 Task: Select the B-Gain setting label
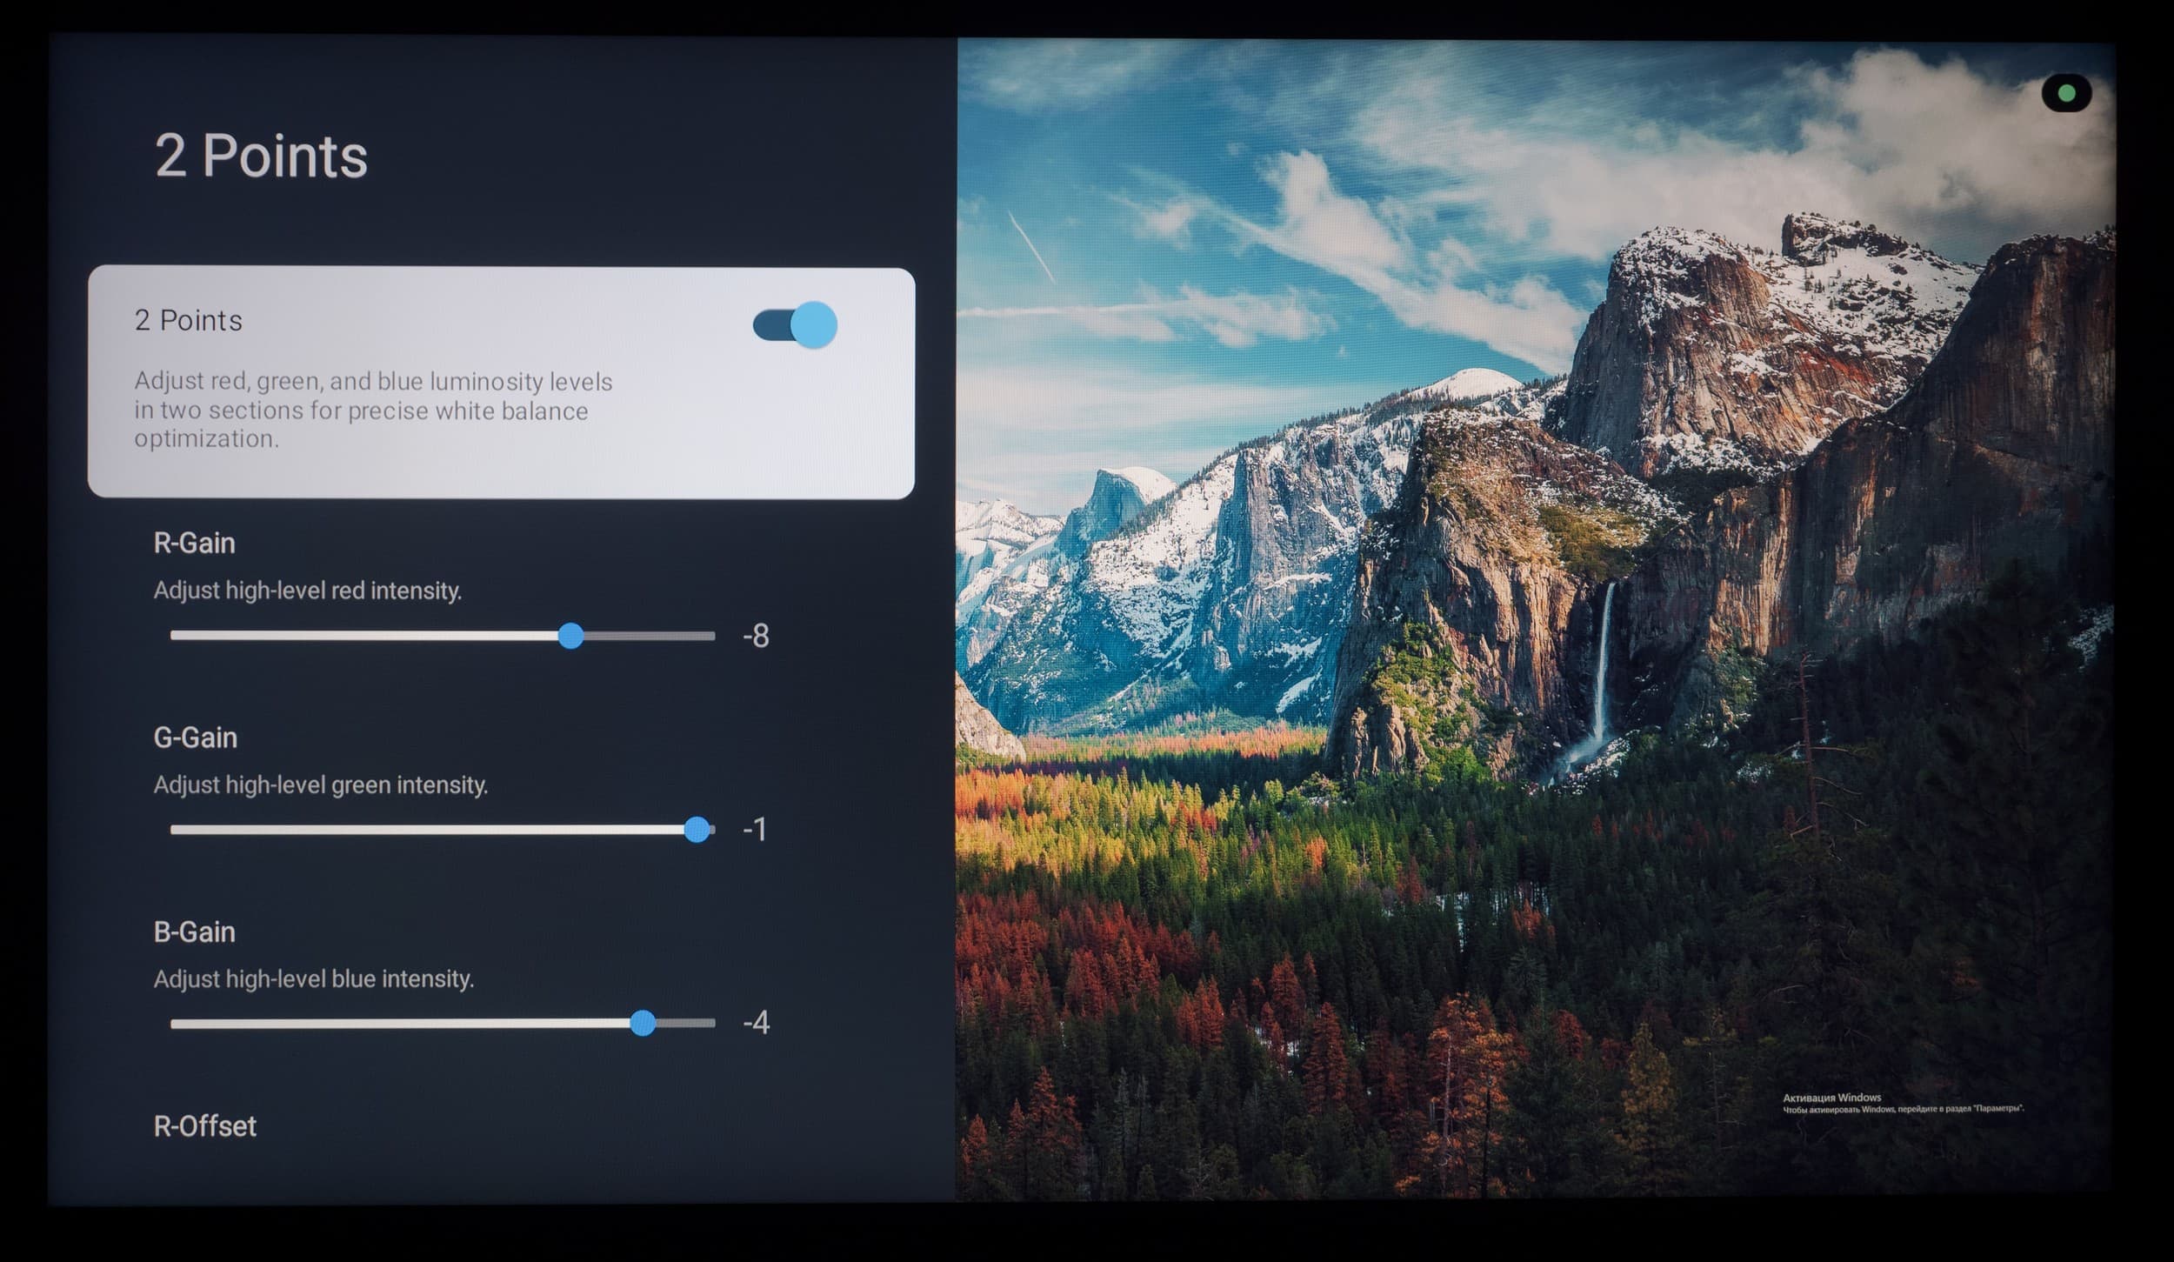pos(194,932)
